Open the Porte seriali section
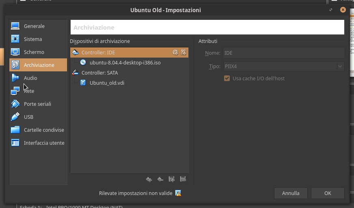 point(38,104)
